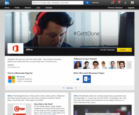
Task: Click the Office logo on the banner
Action: coord(16,48)
